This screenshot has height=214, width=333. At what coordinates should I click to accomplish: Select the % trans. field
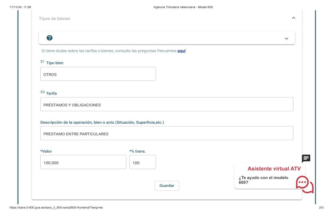pos(142,162)
